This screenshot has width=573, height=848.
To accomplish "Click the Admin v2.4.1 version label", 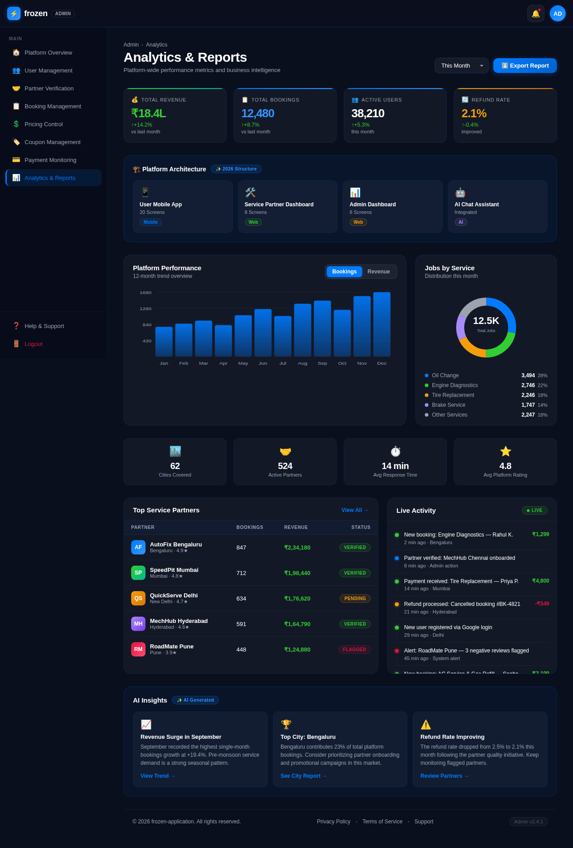I will click(x=529, y=822).
